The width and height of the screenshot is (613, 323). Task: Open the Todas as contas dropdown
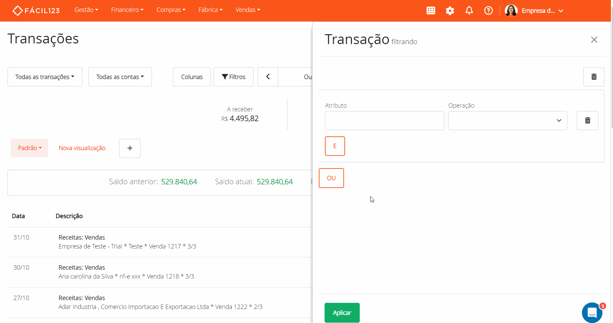pyautogui.click(x=120, y=77)
